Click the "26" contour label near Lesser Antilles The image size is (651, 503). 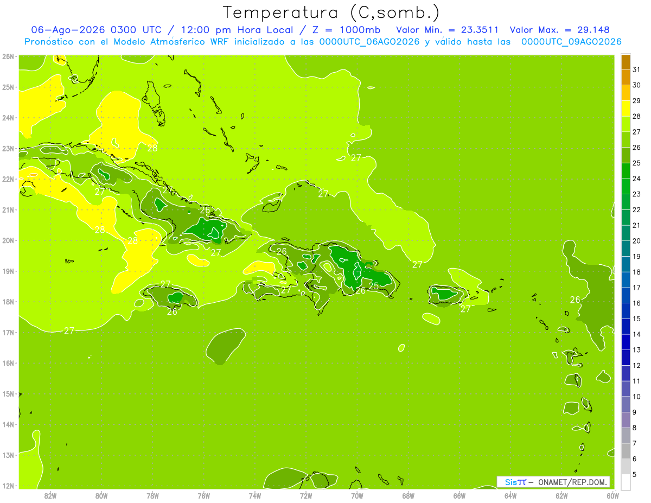[x=575, y=300]
